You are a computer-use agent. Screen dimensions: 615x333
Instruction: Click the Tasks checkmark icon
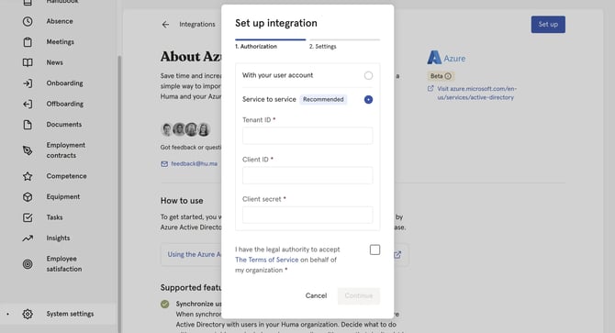pos(28,217)
